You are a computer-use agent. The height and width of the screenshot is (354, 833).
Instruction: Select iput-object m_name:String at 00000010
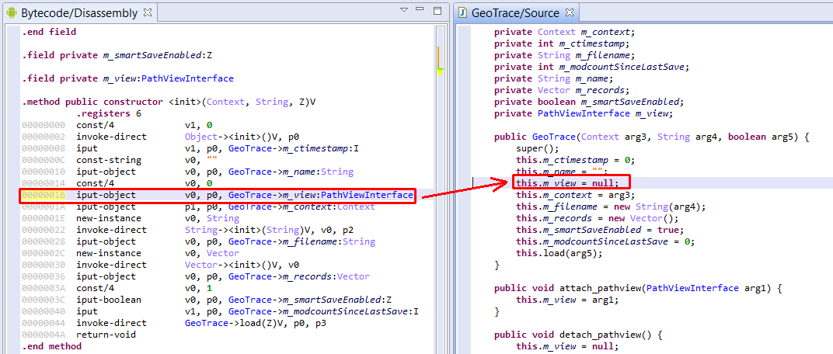coord(187,172)
